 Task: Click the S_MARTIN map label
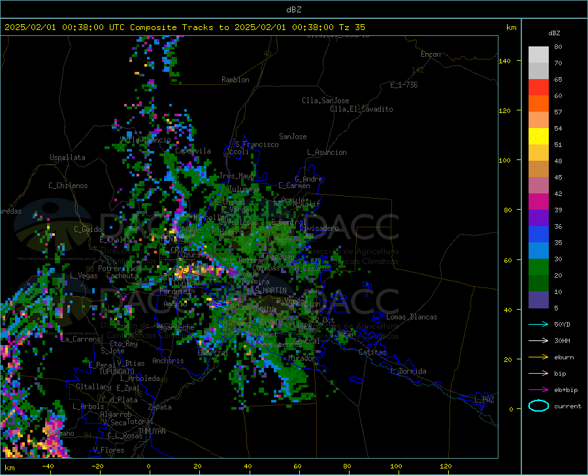click(270, 291)
